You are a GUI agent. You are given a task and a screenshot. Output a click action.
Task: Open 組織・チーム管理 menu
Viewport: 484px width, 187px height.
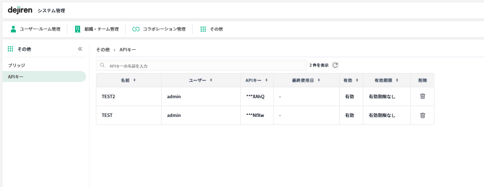(96, 29)
